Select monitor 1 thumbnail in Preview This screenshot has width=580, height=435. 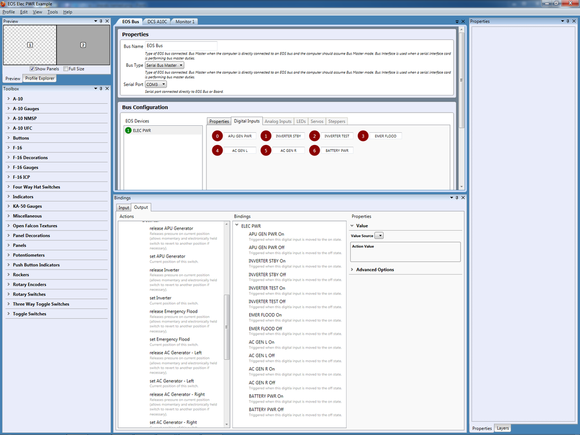[x=30, y=45]
